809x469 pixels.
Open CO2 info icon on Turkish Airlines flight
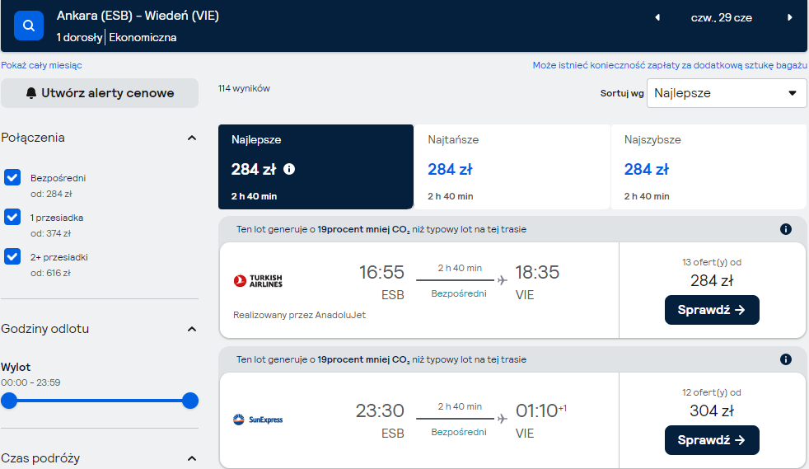pos(785,229)
